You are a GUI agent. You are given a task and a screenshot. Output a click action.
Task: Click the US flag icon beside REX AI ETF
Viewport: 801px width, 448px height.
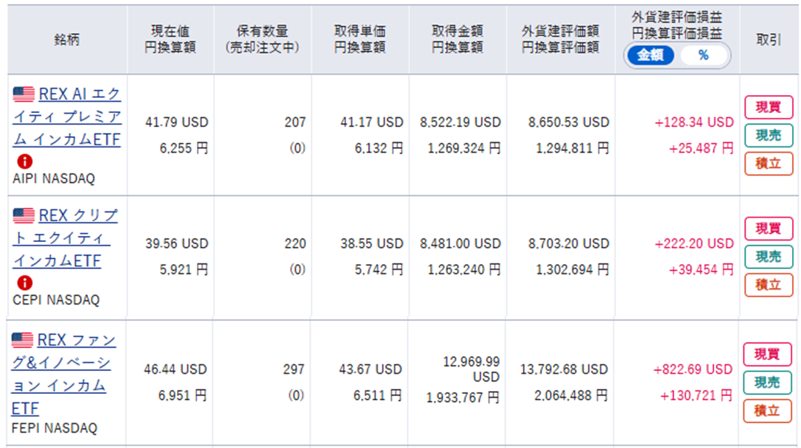click(24, 94)
